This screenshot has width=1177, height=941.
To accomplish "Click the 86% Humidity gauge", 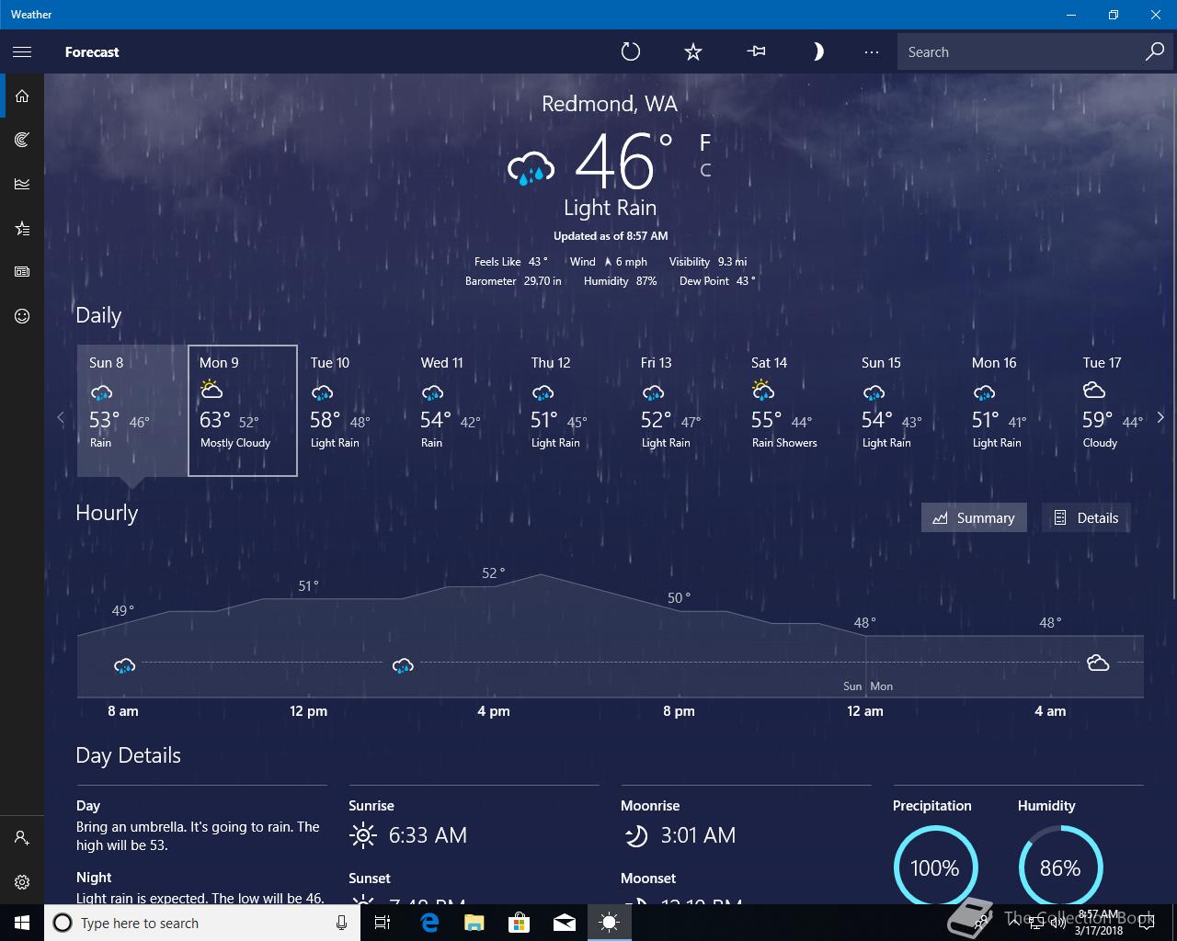I will coord(1060,867).
